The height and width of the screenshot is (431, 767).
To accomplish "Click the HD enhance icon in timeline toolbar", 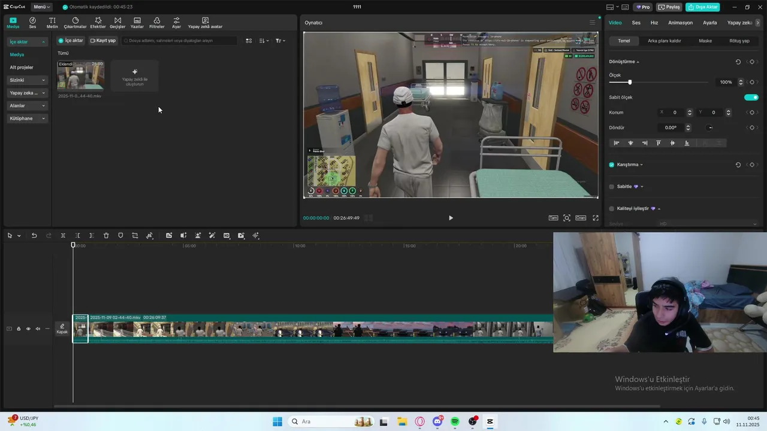I will click(x=227, y=236).
